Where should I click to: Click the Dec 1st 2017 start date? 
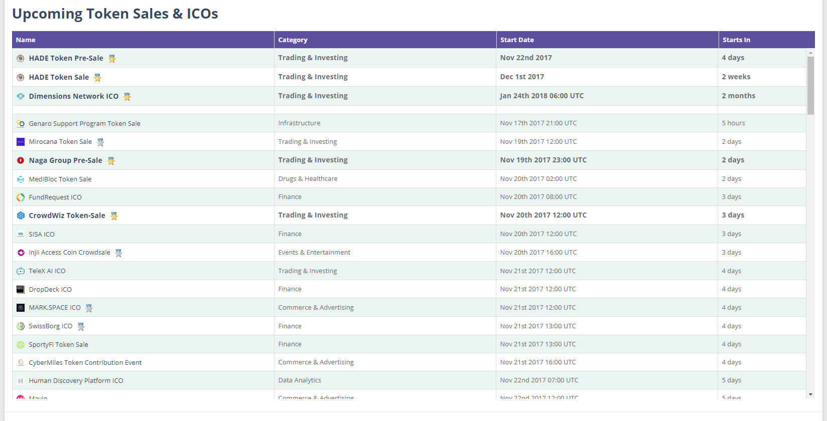click(x=522, y=77)
